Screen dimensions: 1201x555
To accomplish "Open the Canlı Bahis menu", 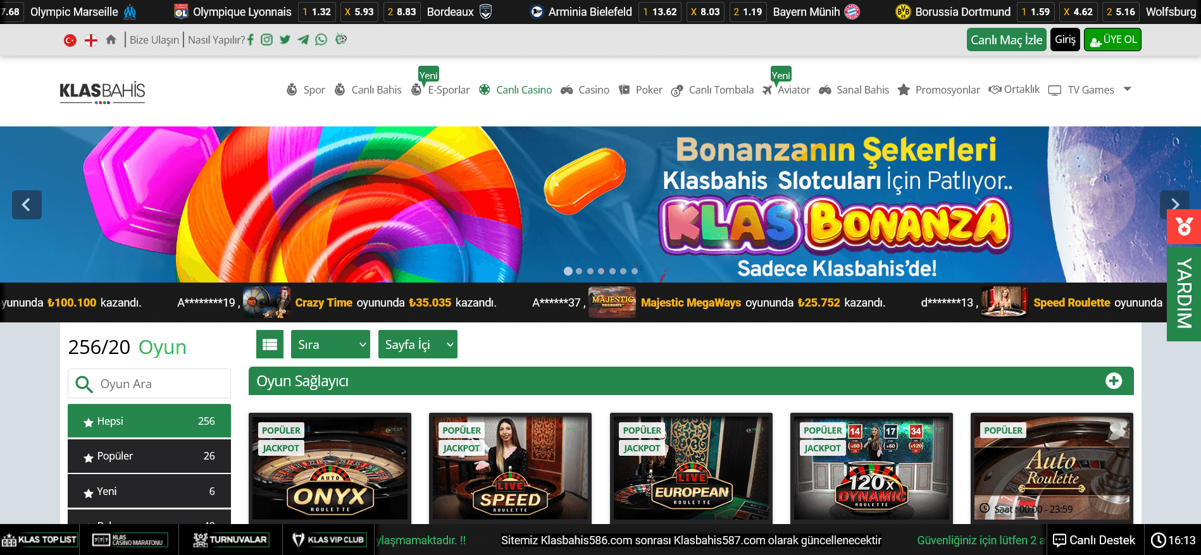I will pos(368,90).
